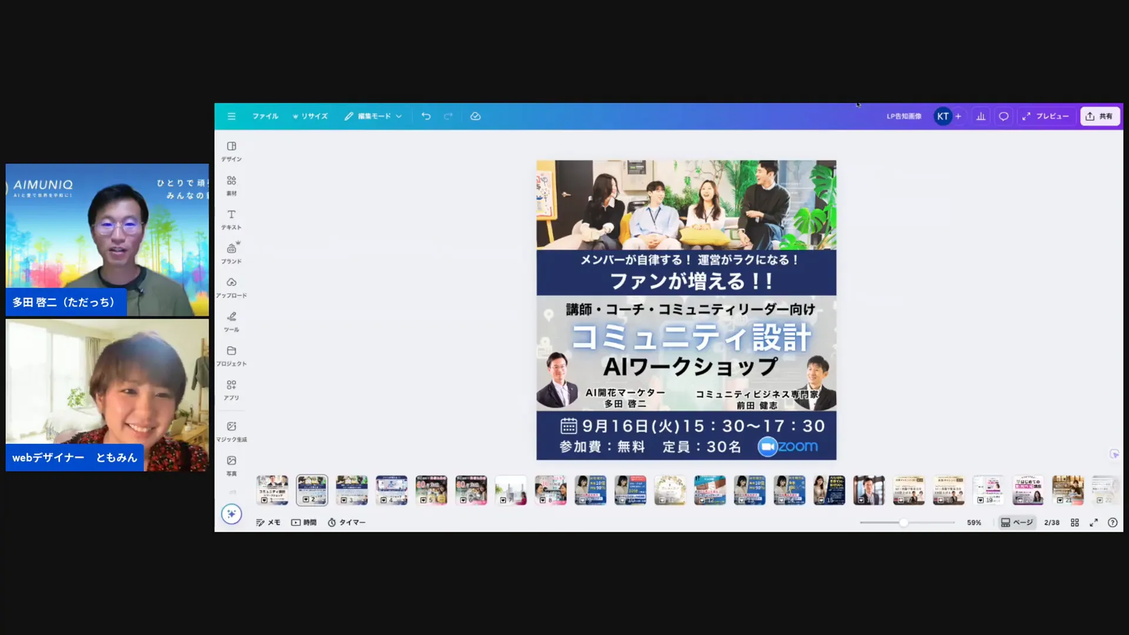
Task: Select page 20 thumbnail
Action: (1028, 490)
